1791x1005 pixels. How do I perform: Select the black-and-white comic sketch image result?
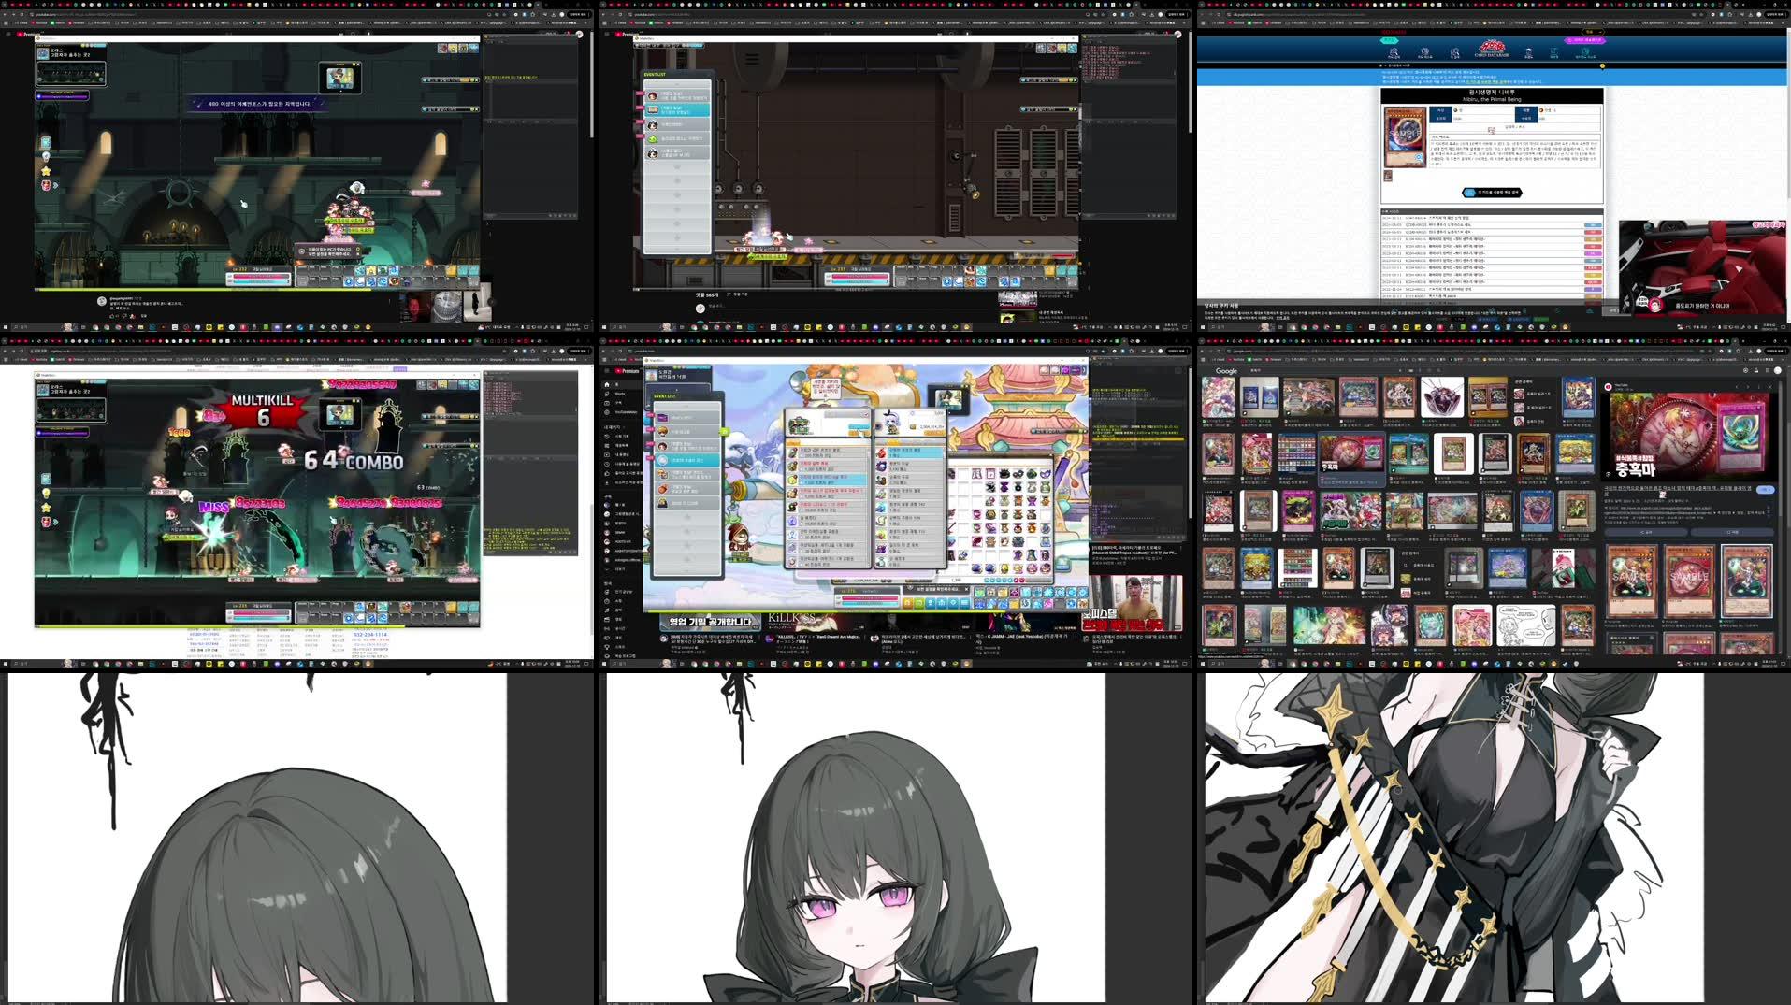tap(1526, 624)
